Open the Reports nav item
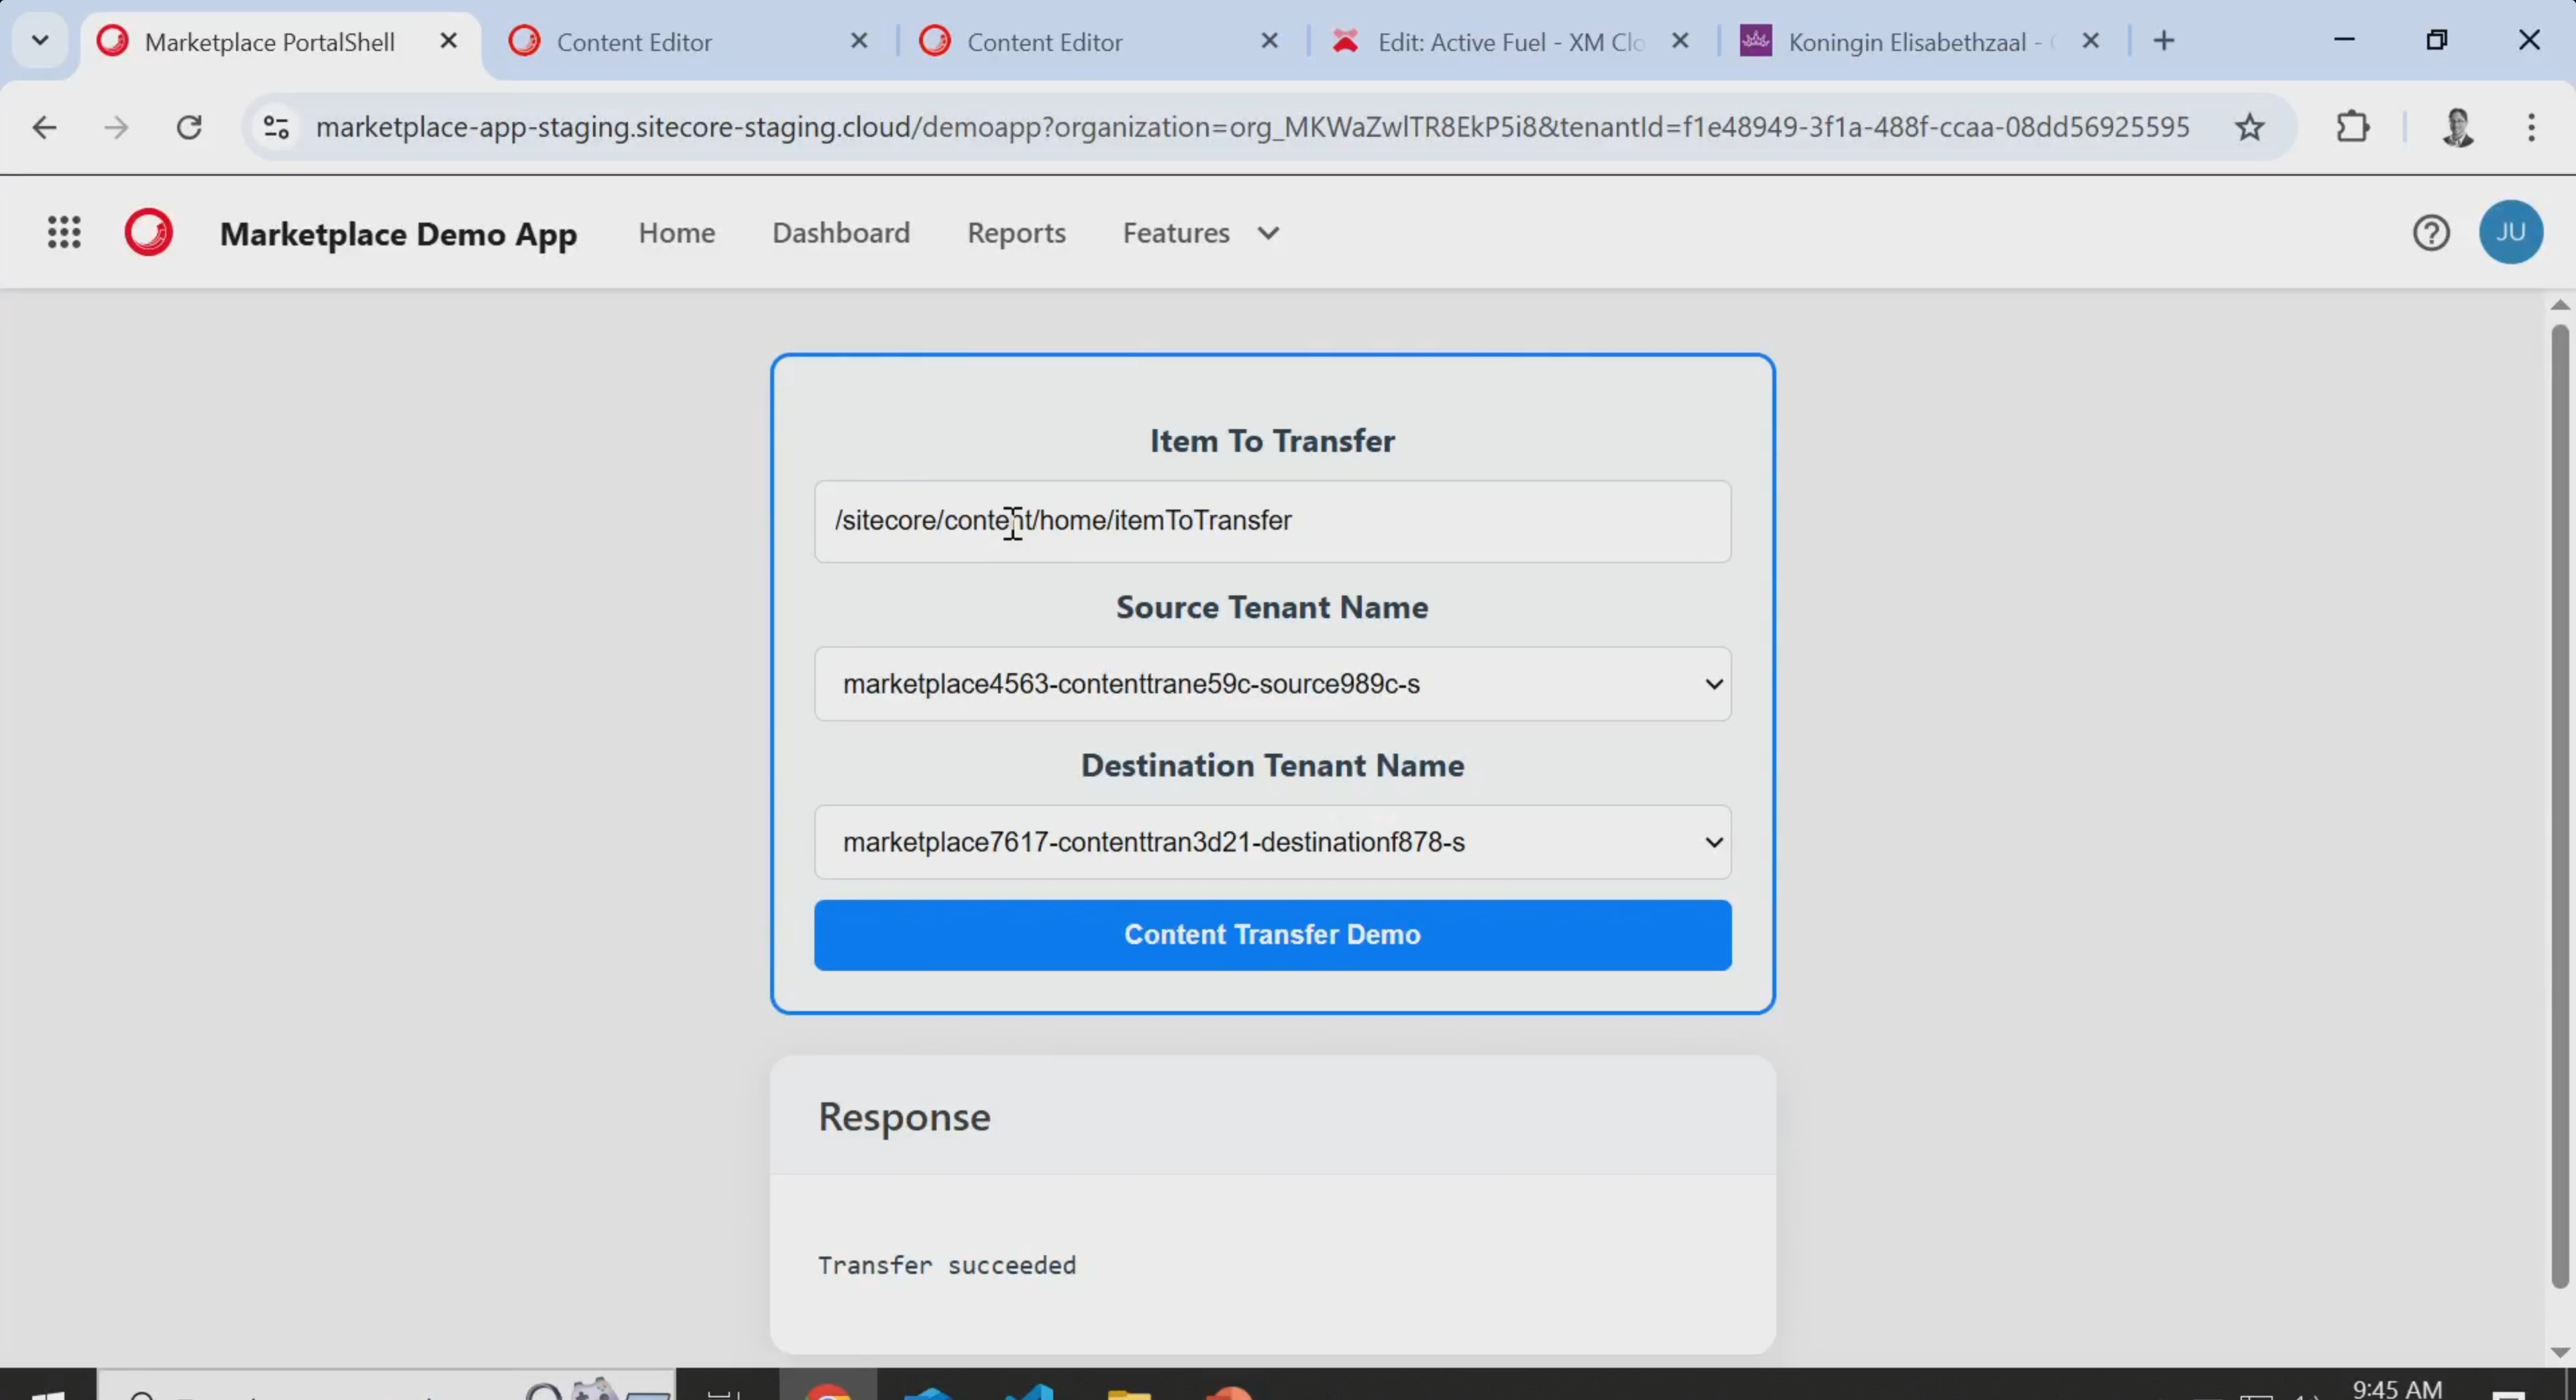Image resolution: width=2576 pixels, height=1400 pixels. tap(1016, 233)
